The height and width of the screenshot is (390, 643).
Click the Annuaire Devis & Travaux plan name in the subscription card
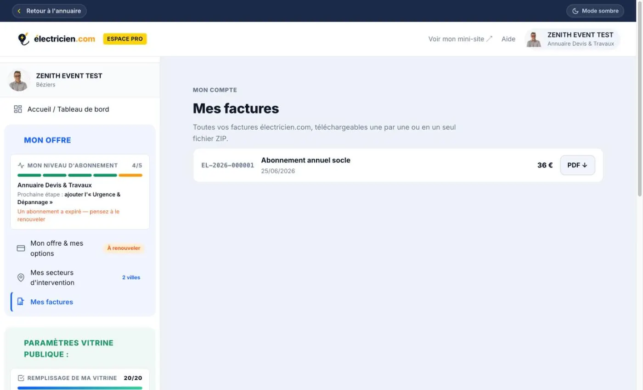pos(55,185)
